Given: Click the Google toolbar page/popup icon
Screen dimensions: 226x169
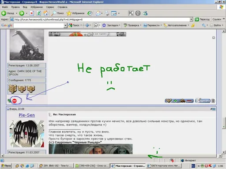Looking at the screenshot, I should click(96, 25).
